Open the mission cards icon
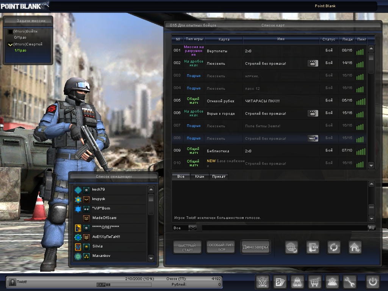388x291 pixels. point(280,282)
